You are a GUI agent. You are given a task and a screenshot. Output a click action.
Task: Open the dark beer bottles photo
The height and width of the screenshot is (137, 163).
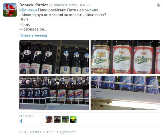[54, 57]
